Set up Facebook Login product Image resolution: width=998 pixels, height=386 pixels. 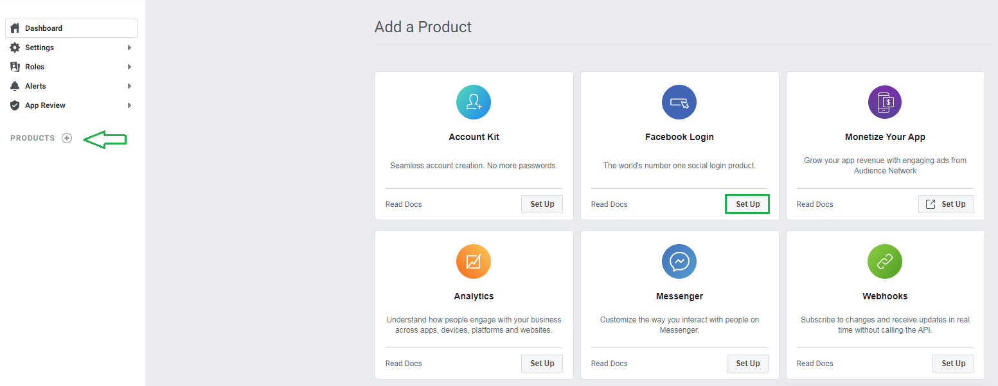point(747,204)
